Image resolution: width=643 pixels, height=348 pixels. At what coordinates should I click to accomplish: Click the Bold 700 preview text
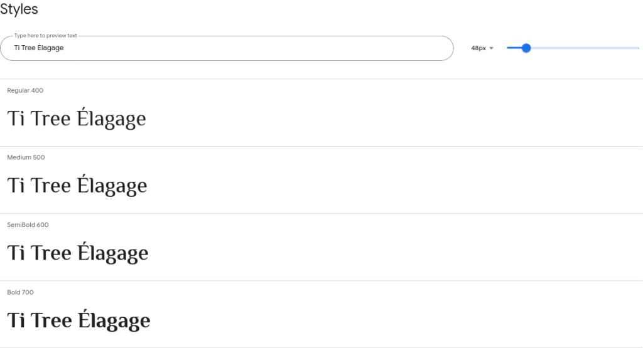(78, 320)
